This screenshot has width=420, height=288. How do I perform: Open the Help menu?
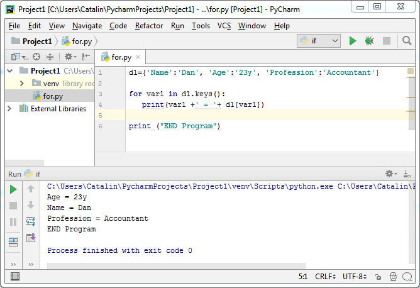tap(282, 26)
